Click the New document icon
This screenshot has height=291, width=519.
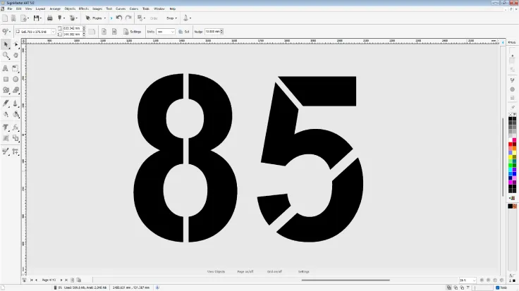click(x=5, y=18)
